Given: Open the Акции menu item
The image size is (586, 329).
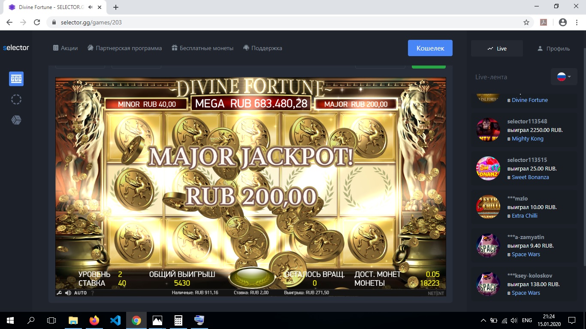Looking at the screenshot, I should [x=65, y=48].
